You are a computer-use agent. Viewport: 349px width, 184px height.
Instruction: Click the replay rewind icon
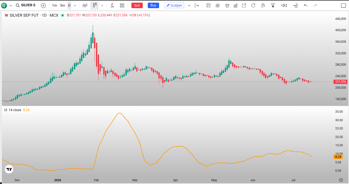point(284,5)
